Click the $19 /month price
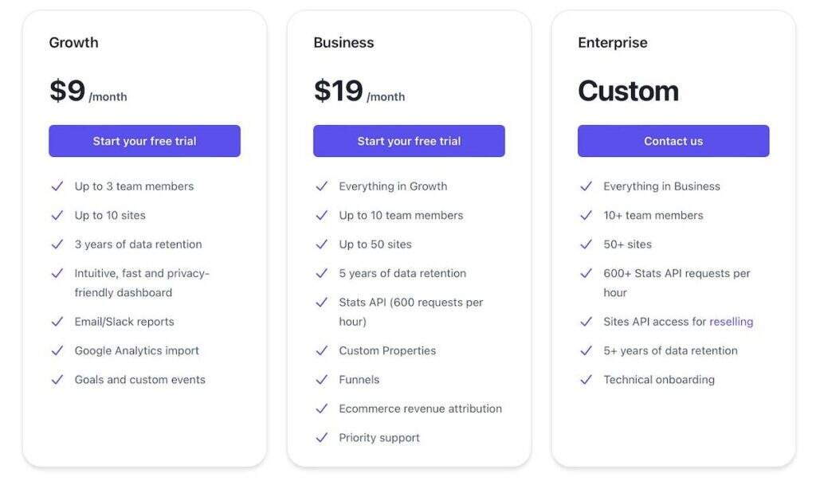Viewport: 816px width, 481px height. coord(359,92)
